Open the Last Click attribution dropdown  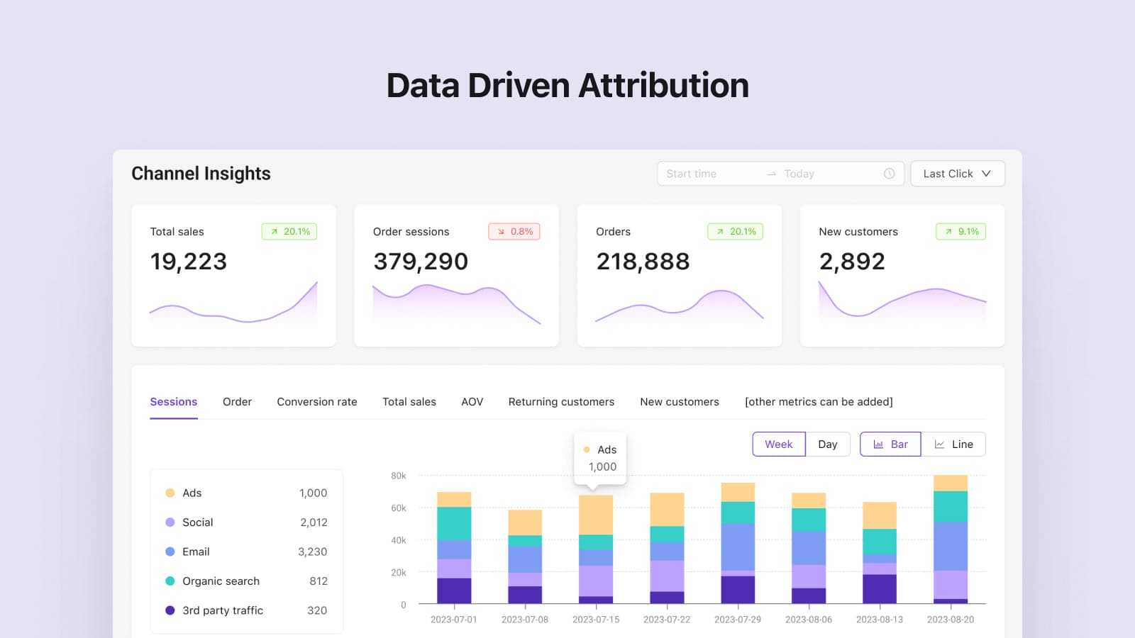point(948,174)
